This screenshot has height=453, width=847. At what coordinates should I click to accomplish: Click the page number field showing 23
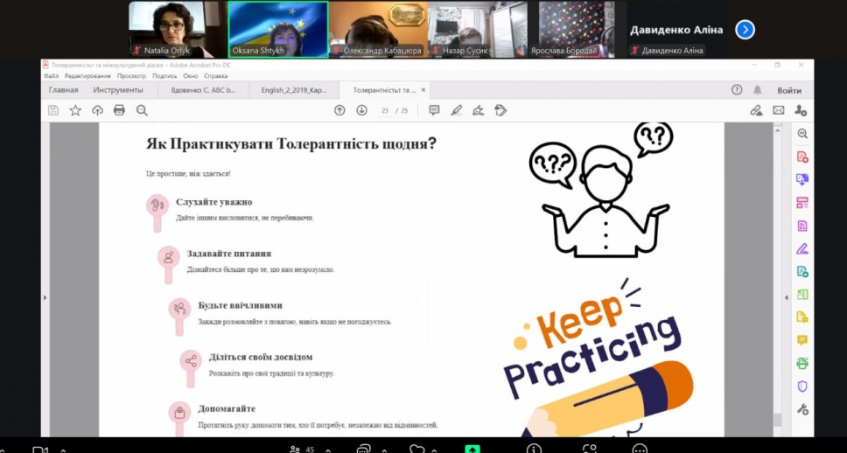pyautogui.click(x=385, y=110)
